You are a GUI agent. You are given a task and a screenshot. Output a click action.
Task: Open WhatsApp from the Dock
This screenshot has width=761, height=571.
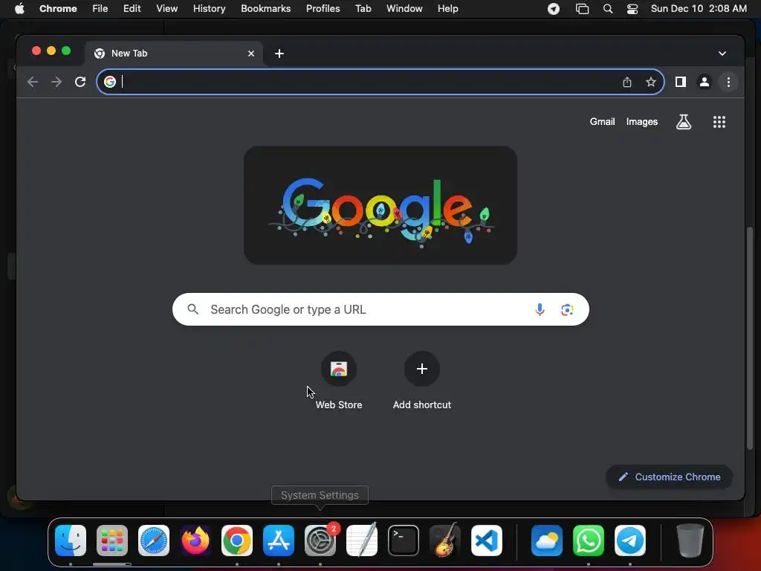coord(589,541)
